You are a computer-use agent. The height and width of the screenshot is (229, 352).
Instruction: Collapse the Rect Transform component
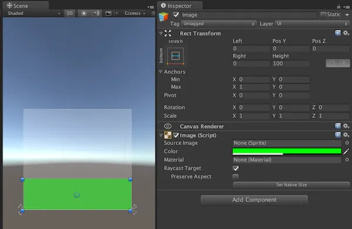click(x=161, y=33)
